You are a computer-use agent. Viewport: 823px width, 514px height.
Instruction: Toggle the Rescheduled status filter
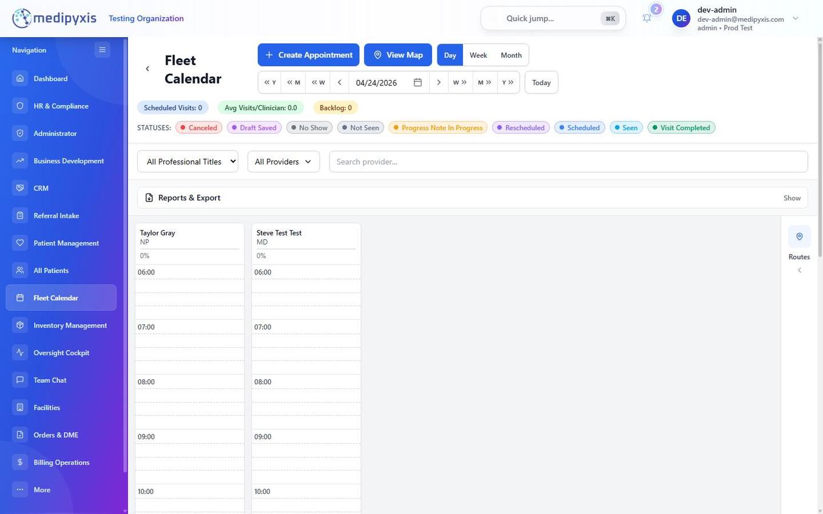[x=521, y=127]
